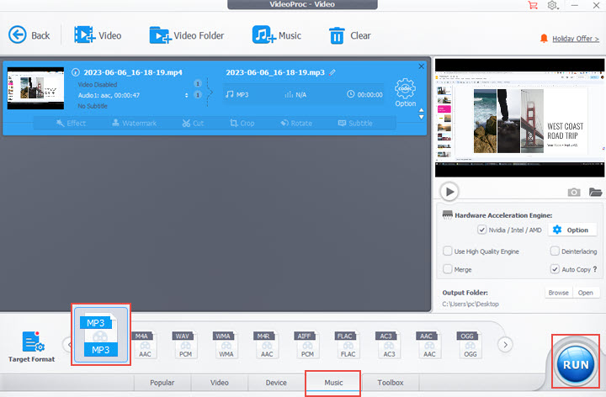606x397 pixels.
Task: Open the Effect tool
Action: point(71,123)
